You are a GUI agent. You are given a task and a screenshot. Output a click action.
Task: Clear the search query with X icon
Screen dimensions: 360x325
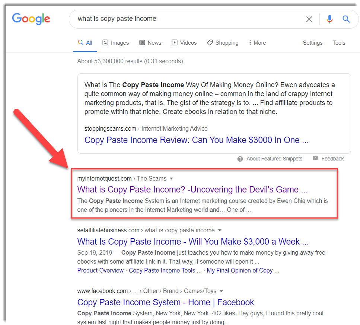(x=309, y=19)
